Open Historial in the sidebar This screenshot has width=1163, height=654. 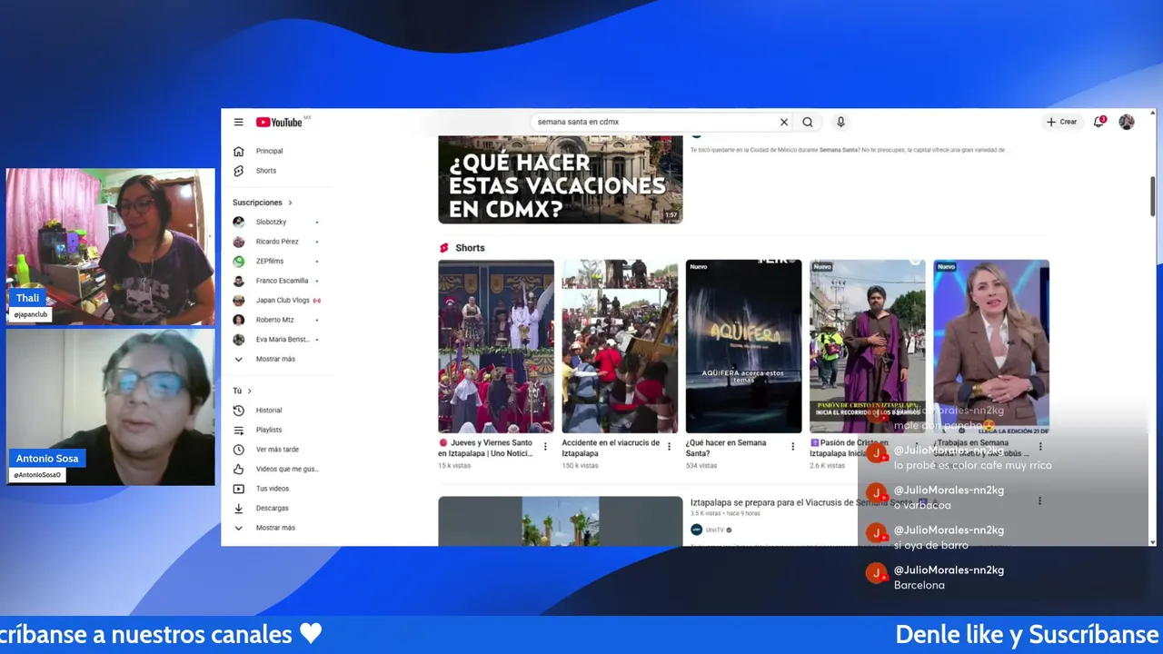click(270, 411)
